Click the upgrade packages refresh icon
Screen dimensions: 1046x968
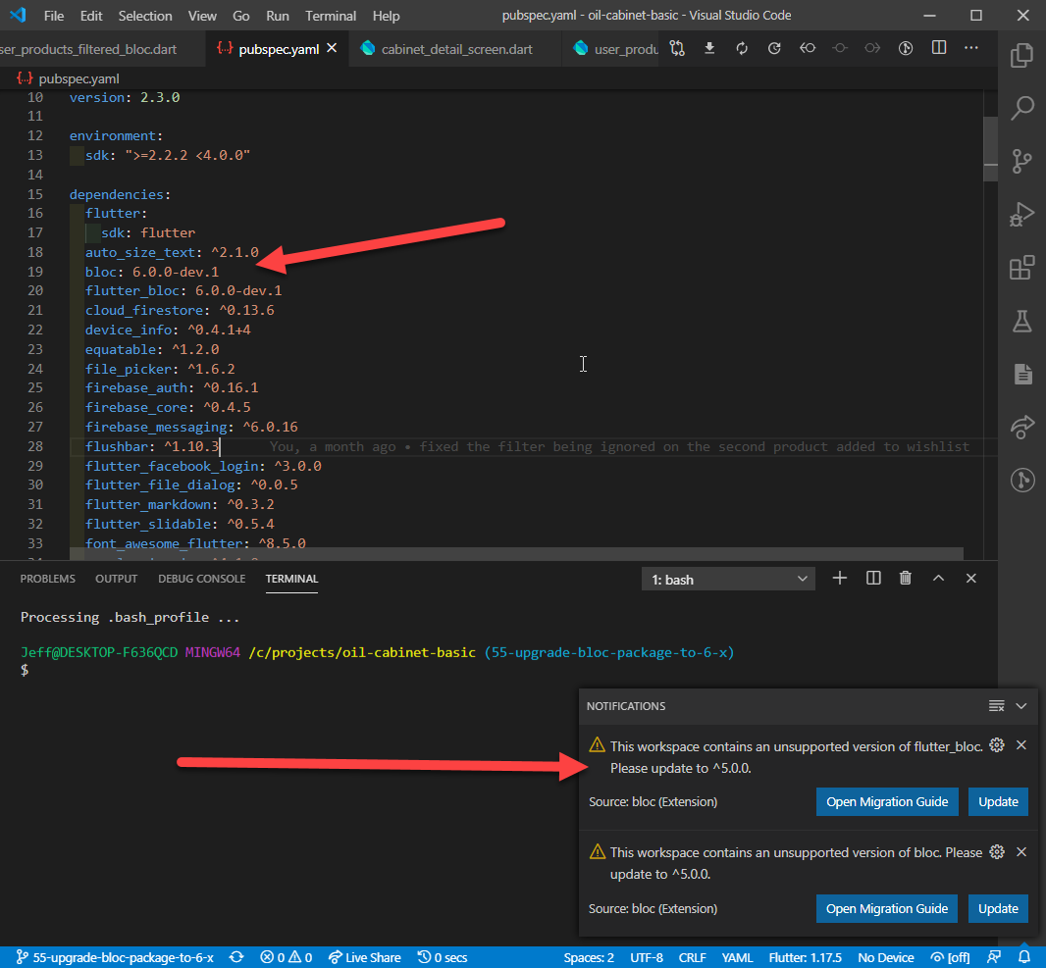[741, 48]
